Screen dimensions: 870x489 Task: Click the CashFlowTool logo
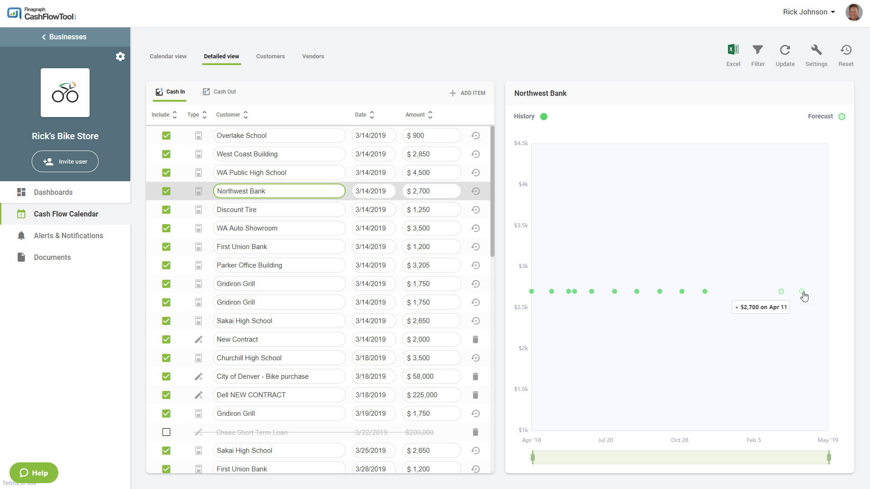tap(42, 14)
